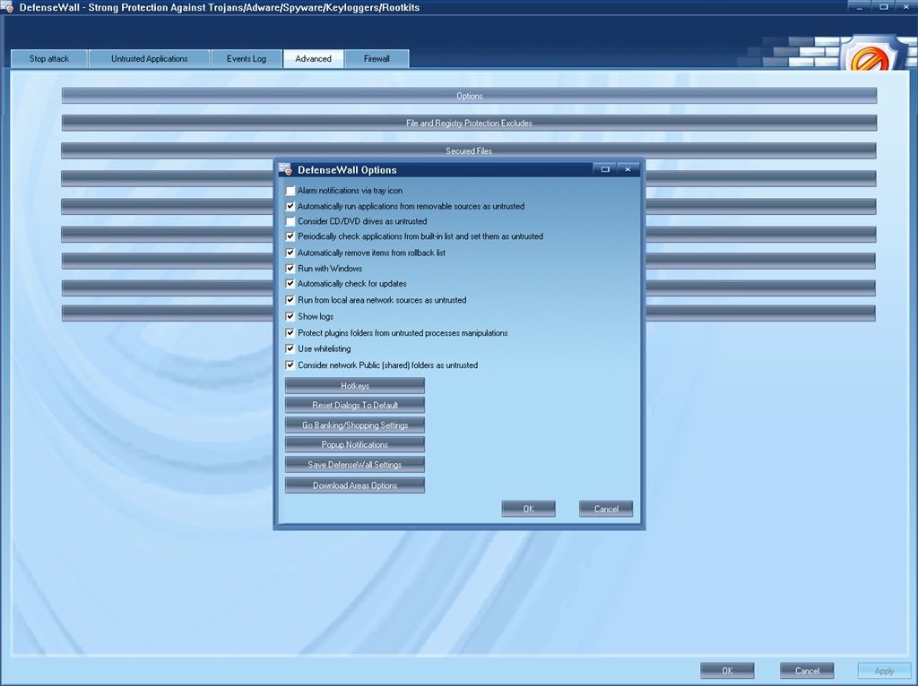Confirm options dialog with OK
The height and width of the screenshot is (686, 918).
(529, 509)
